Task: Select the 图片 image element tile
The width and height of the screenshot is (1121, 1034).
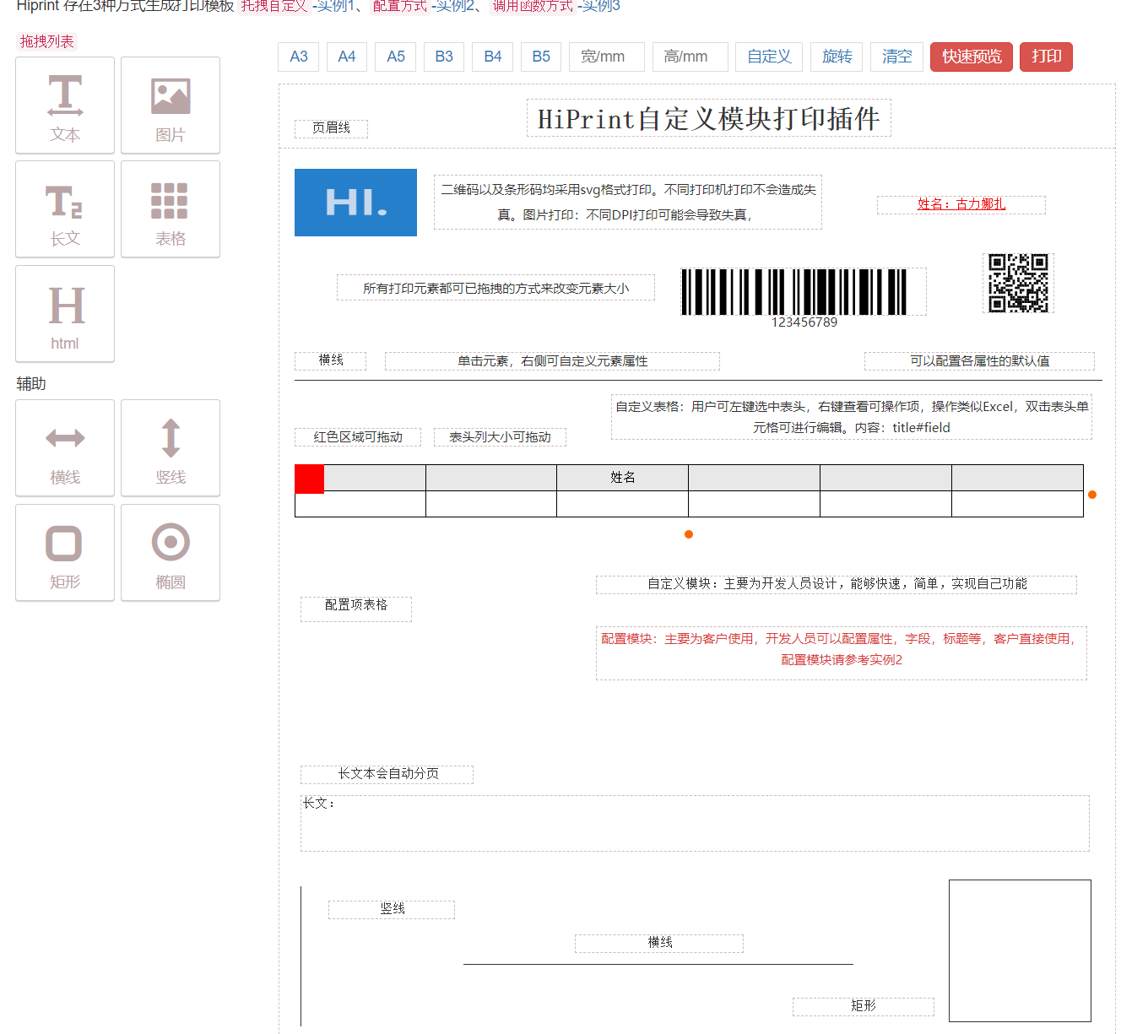Action: (x=171, y=106)
